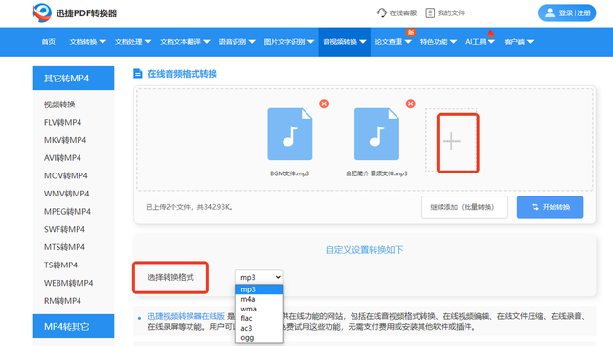Viewport: 613px width, 346px height.
Task: Go to 首页 in navigation bar
Action: (49, 42)
